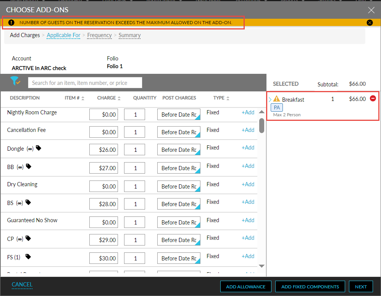Expand the Breakfast details chevron
This screenshot has width=381, height=296.
pos(271,99)
